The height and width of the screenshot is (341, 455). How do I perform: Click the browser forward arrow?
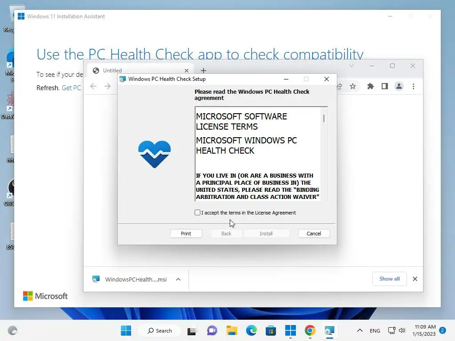click(x=108, y=86)
